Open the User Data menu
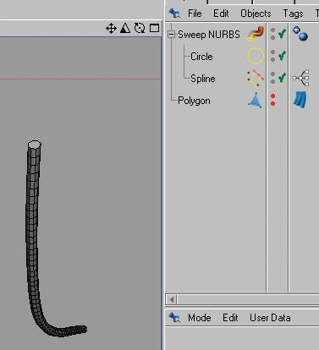 (270, 318)
